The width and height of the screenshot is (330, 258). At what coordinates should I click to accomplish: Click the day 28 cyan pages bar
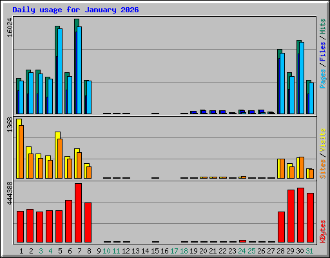click(282, 83)
